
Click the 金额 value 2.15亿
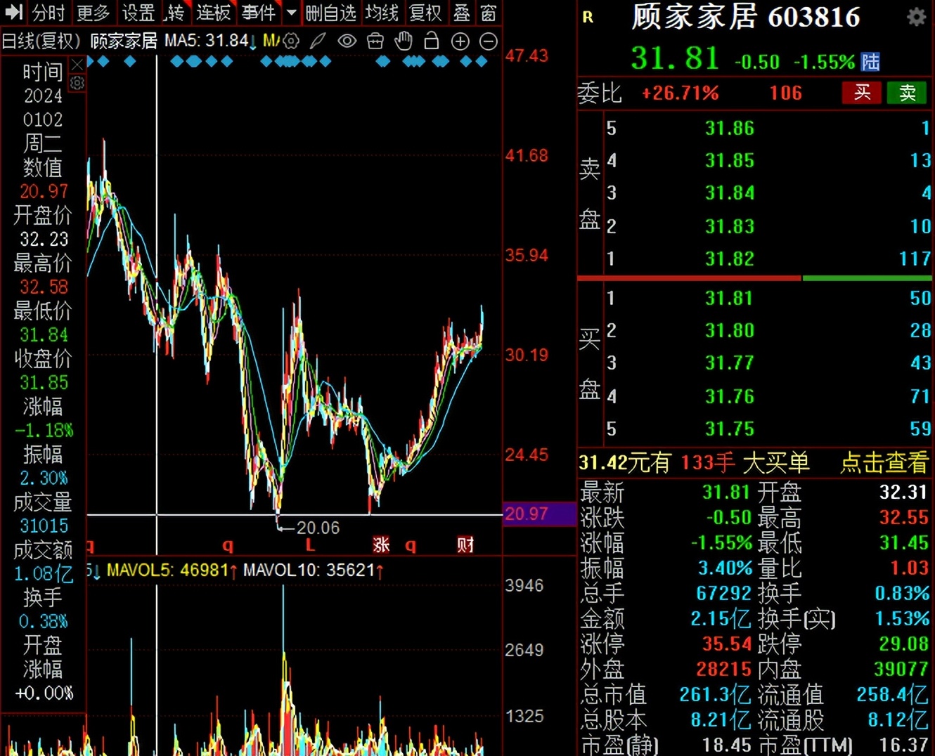pos(721,619)
